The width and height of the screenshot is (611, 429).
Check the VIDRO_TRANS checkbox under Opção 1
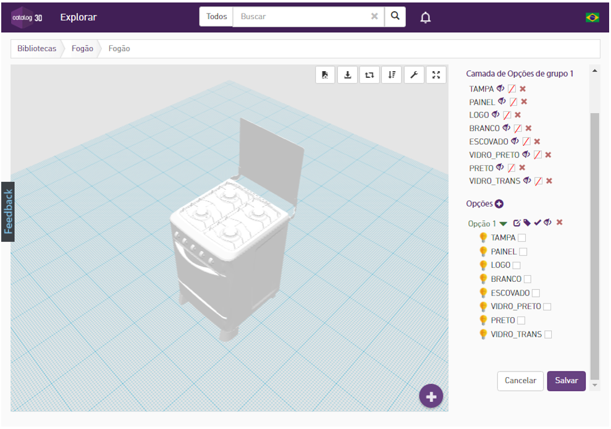tap(548, 334)
